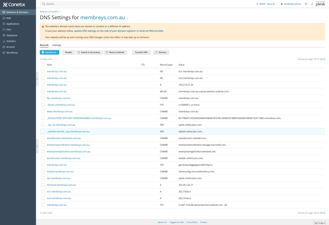Switch to the Settings tab
The height and width of the screenshot is (225, 329).
tap(56, 45)
